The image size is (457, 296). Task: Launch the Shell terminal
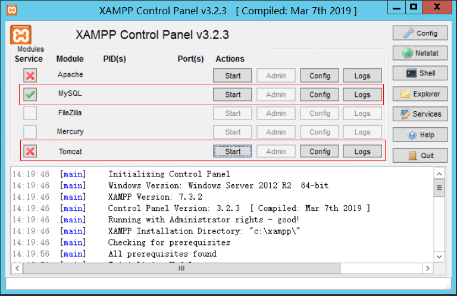(420, 73)
